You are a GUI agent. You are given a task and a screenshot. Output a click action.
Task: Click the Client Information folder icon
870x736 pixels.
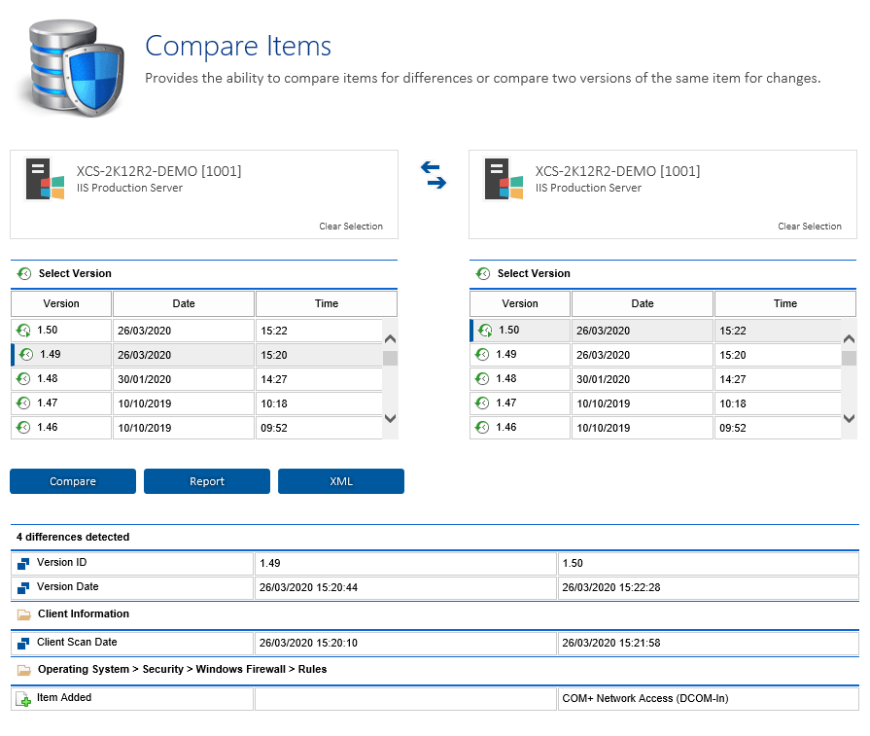(x=24, y=614)
